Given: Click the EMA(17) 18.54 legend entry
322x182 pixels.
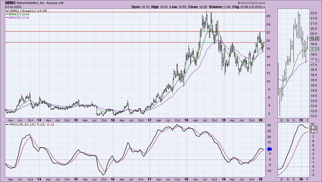Looking at the screenshot, I should tap(17, 14).
